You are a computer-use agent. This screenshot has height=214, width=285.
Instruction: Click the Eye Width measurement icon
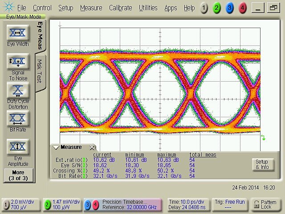point(18,33)
